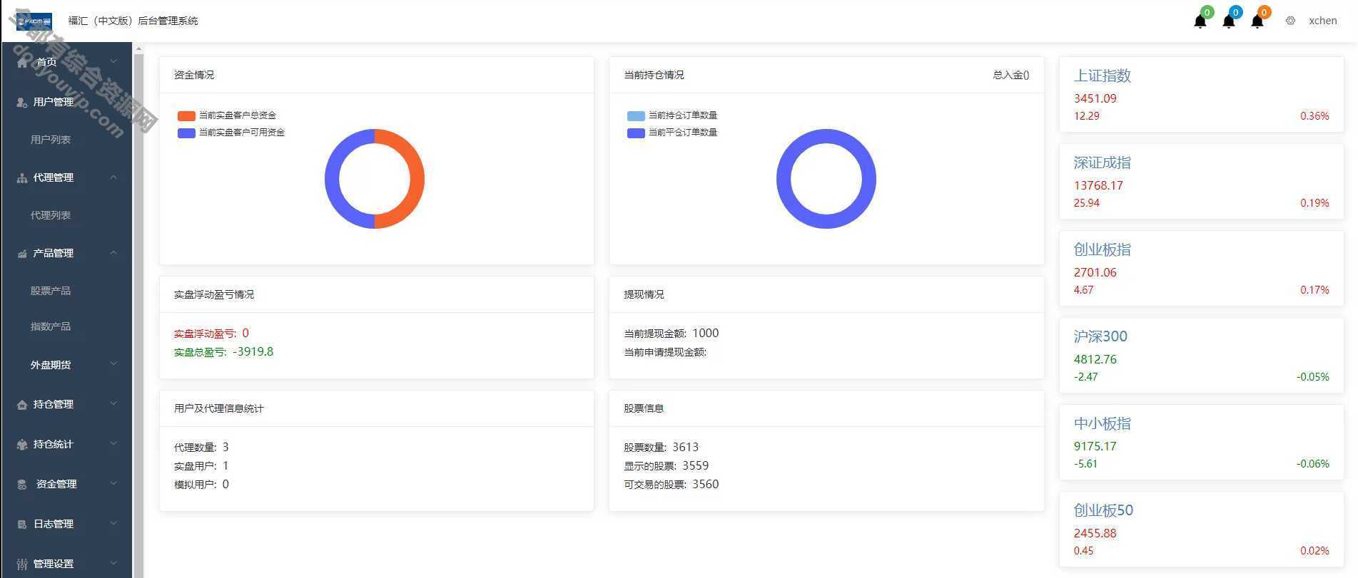
Task: Click the blue segment of funds donut
Action: coord(332,178)
